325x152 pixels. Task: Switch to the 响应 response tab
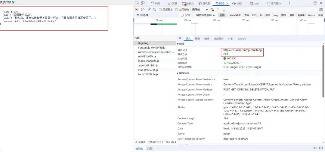pyautogui.click(x=207, y=39)
